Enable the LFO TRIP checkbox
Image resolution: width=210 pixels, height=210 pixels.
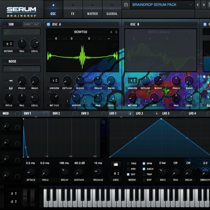click(x=144, y=174)
